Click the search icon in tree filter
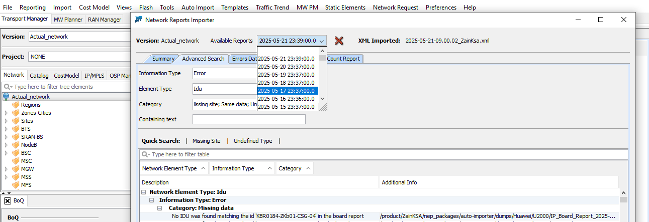This screenshot has height=222, width=649. click(x=7, y=87)
